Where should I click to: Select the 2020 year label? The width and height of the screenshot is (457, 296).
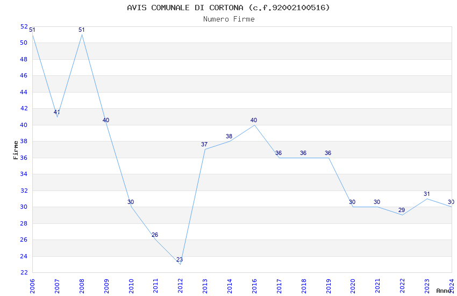click(x=353, y=286)
